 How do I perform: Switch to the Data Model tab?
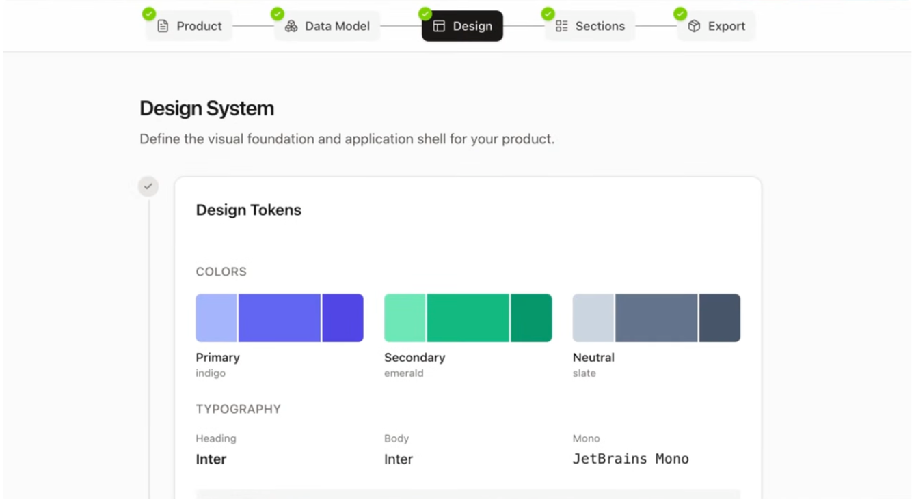(336, 26)
